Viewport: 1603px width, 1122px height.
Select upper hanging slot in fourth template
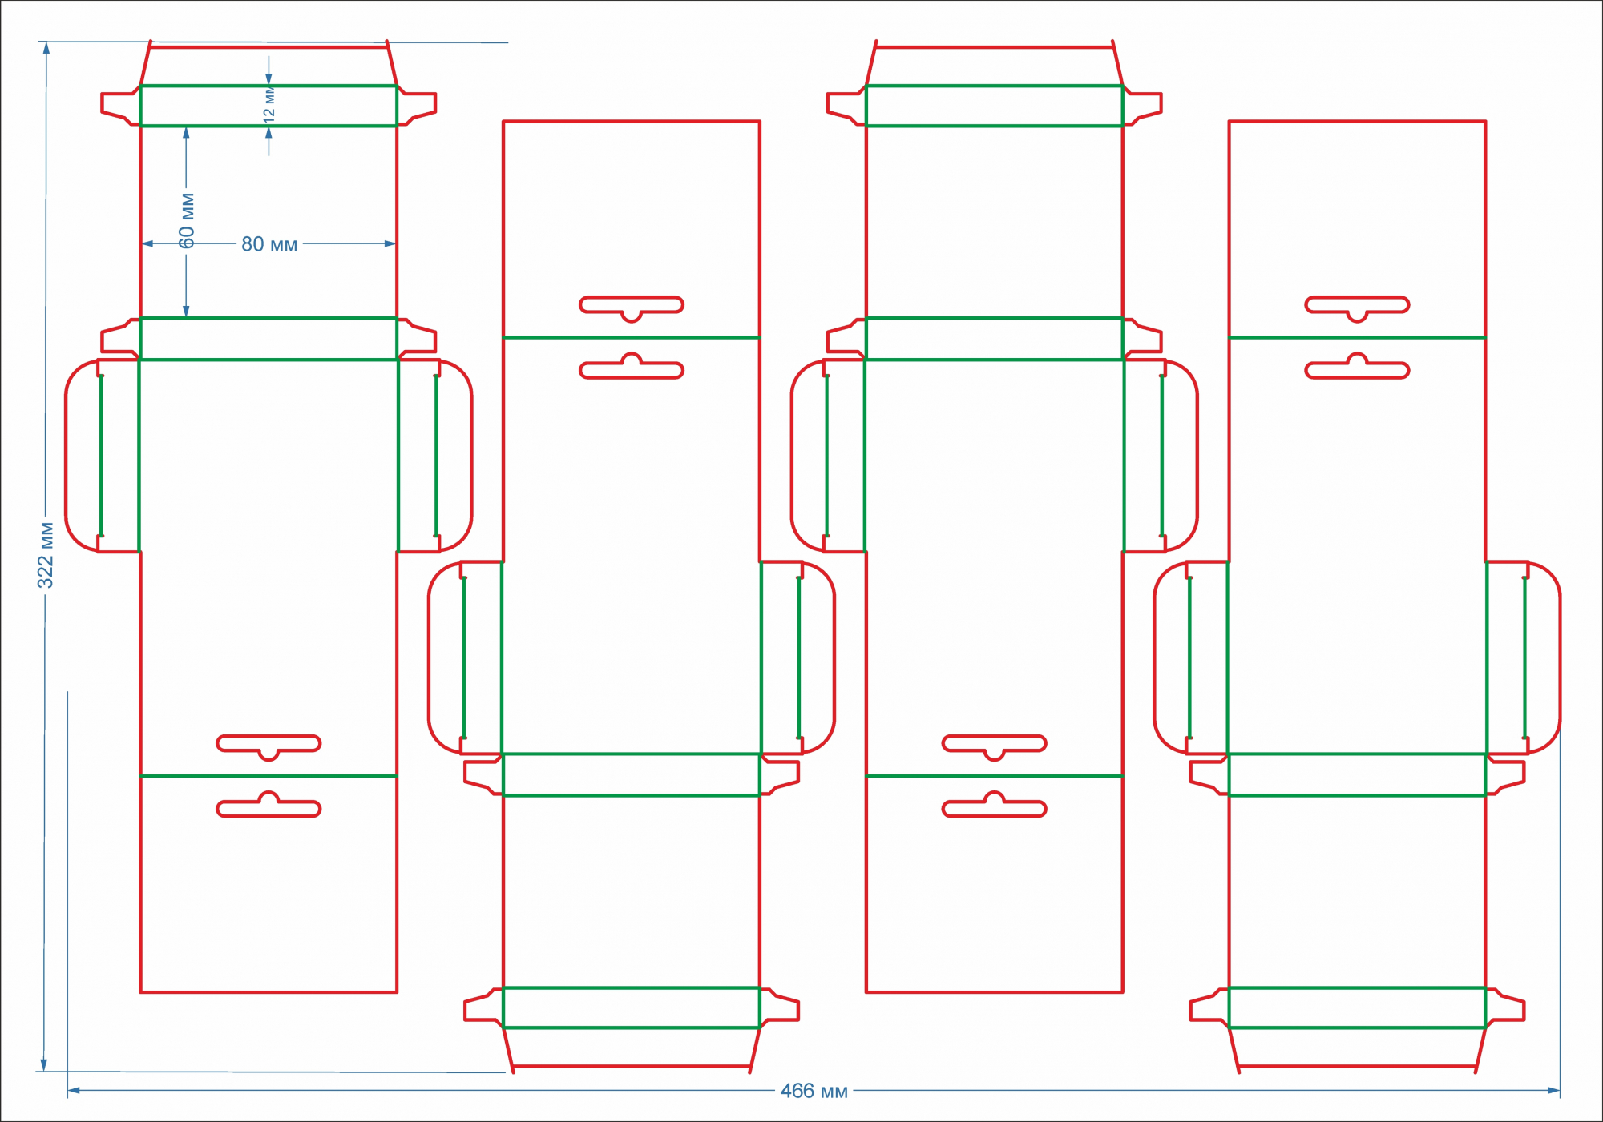[x=1357, y=305]
